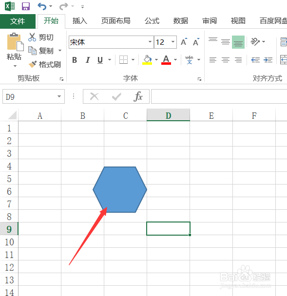The height and width of the screenshot is (296, 287).
Task: Open the Font Color dropdown arrow
Action: [175, 60]
